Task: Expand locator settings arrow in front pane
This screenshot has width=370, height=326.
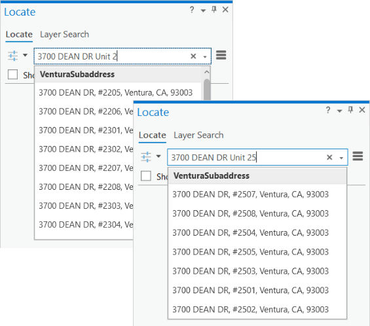Action: (x=158, y=156)
